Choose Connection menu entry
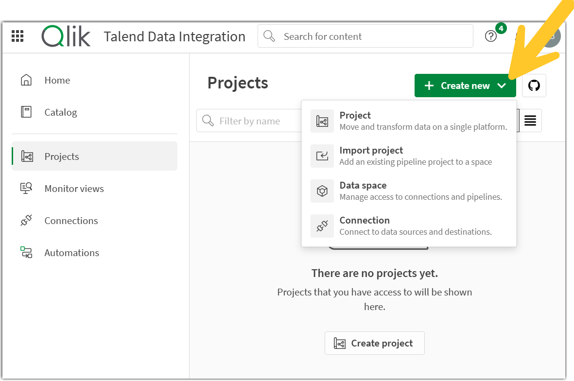The height and width of the screenshot is (381, 574). coord(409,226)
